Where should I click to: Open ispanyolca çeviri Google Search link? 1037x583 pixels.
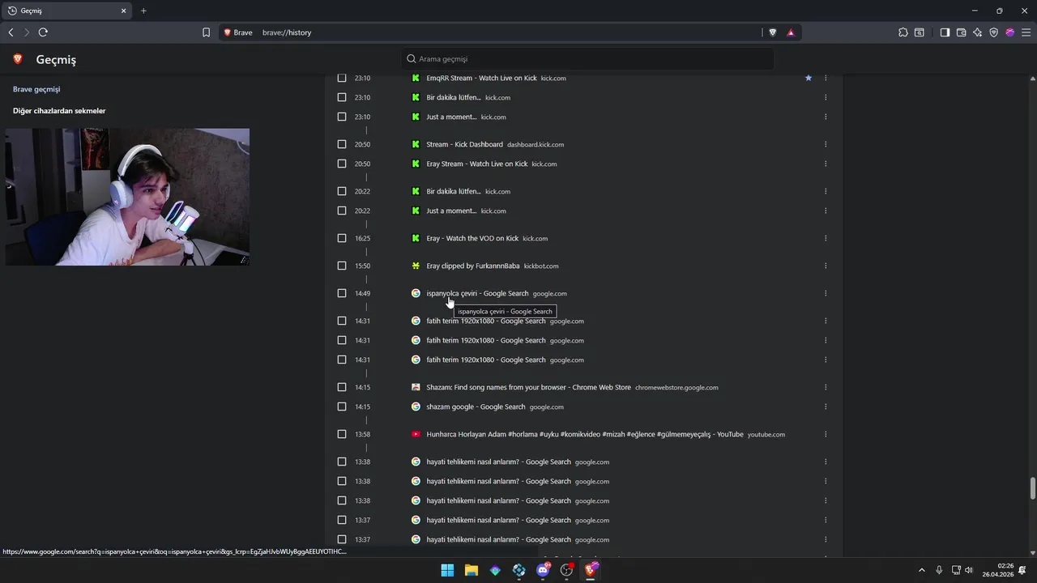click(x=477, y=293)
